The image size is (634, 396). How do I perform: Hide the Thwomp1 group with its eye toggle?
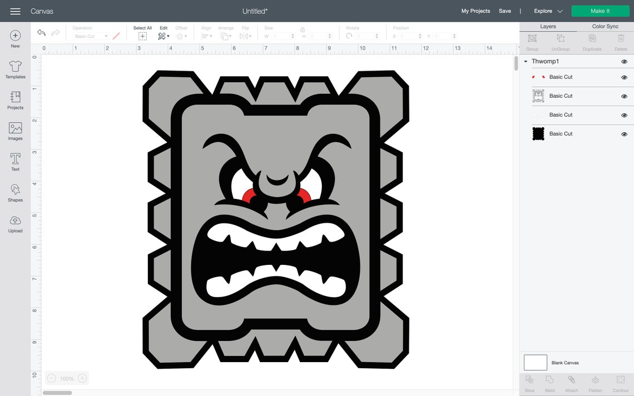[x=624, y=61]
